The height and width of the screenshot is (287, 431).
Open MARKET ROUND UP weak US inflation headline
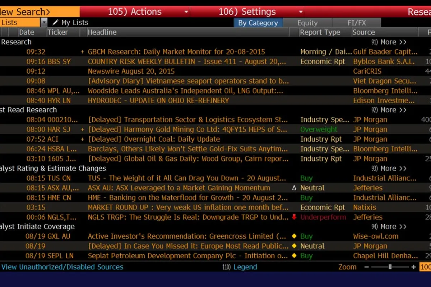pos(188,207)
